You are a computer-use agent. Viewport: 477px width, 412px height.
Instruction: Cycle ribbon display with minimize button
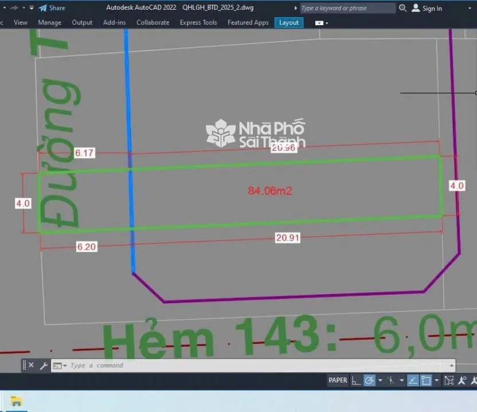(x=319, y=23)
